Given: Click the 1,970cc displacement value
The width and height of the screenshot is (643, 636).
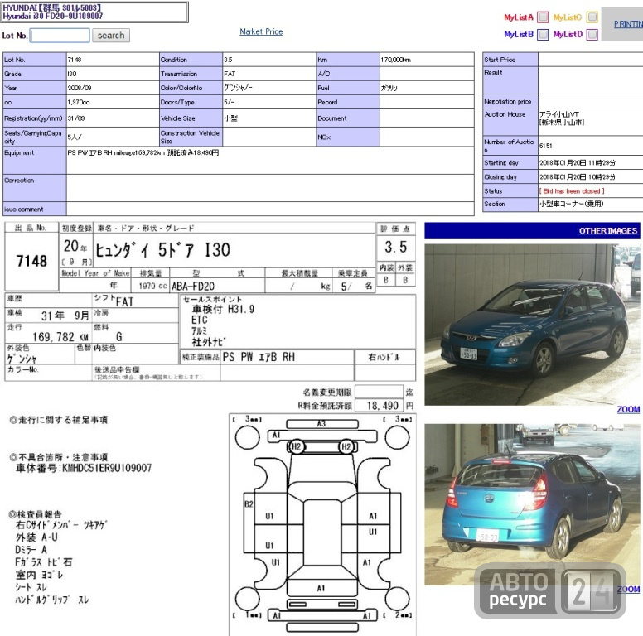Looking at the screenshot, I should click(x=79, y=102).
